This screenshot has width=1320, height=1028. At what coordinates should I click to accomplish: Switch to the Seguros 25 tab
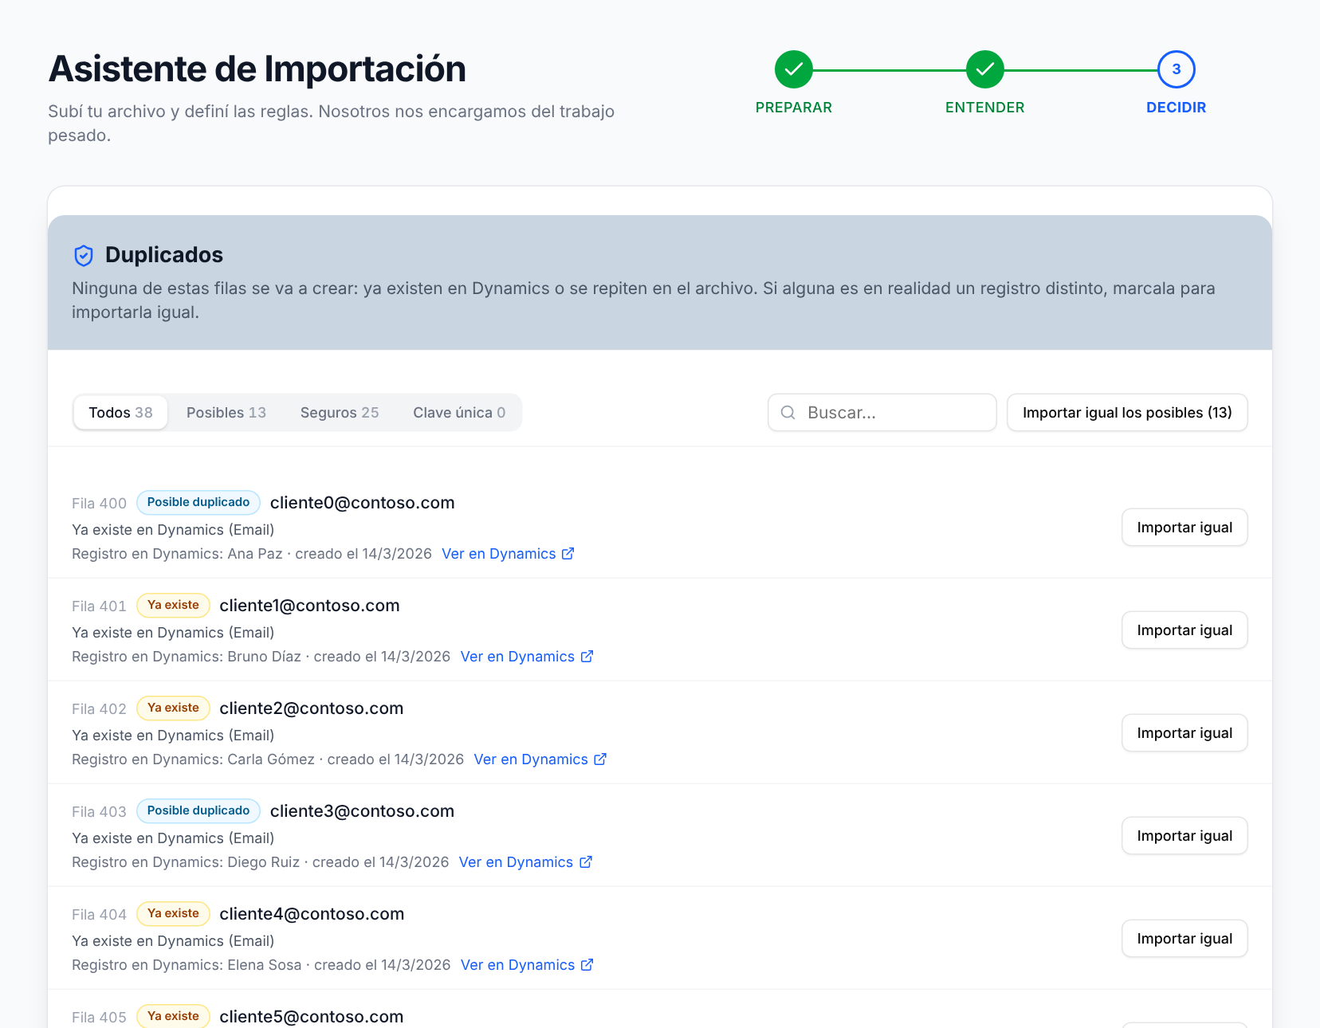click(x=340, y=413)
